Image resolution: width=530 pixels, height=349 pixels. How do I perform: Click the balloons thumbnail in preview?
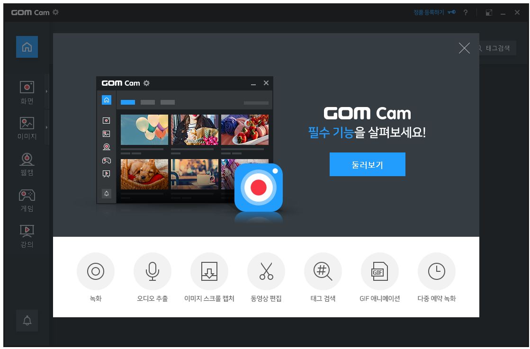[144, 130]
